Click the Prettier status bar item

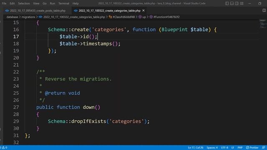click(252, 147)
